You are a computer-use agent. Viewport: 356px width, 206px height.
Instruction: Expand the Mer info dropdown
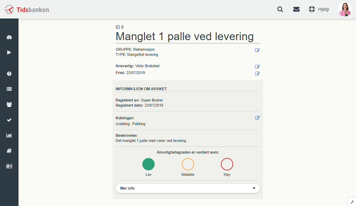click(188, 188)
